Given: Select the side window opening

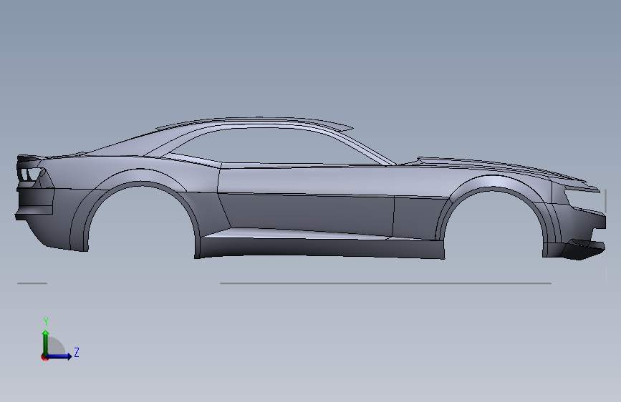Looking at the screenshot, I should coord(274,146).
